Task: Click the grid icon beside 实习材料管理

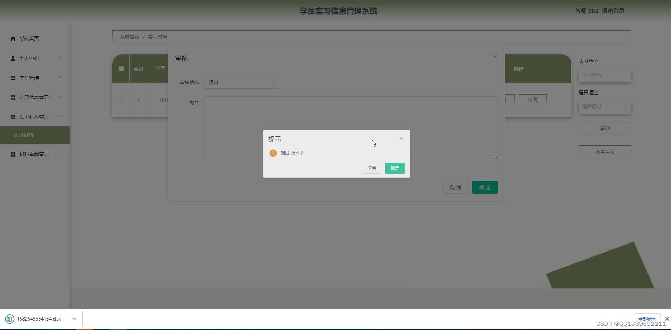Action: pos(13,117)
